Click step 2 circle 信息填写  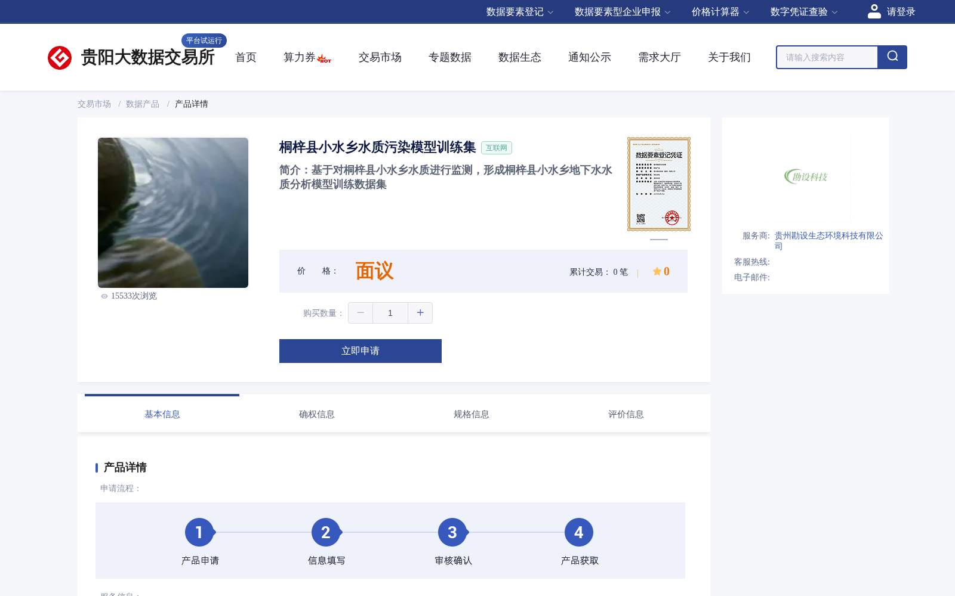(x=326, y=532)
